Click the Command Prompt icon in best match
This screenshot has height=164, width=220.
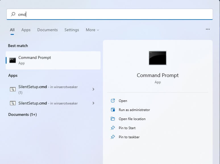pyautogui.click(x=13, y=60)
